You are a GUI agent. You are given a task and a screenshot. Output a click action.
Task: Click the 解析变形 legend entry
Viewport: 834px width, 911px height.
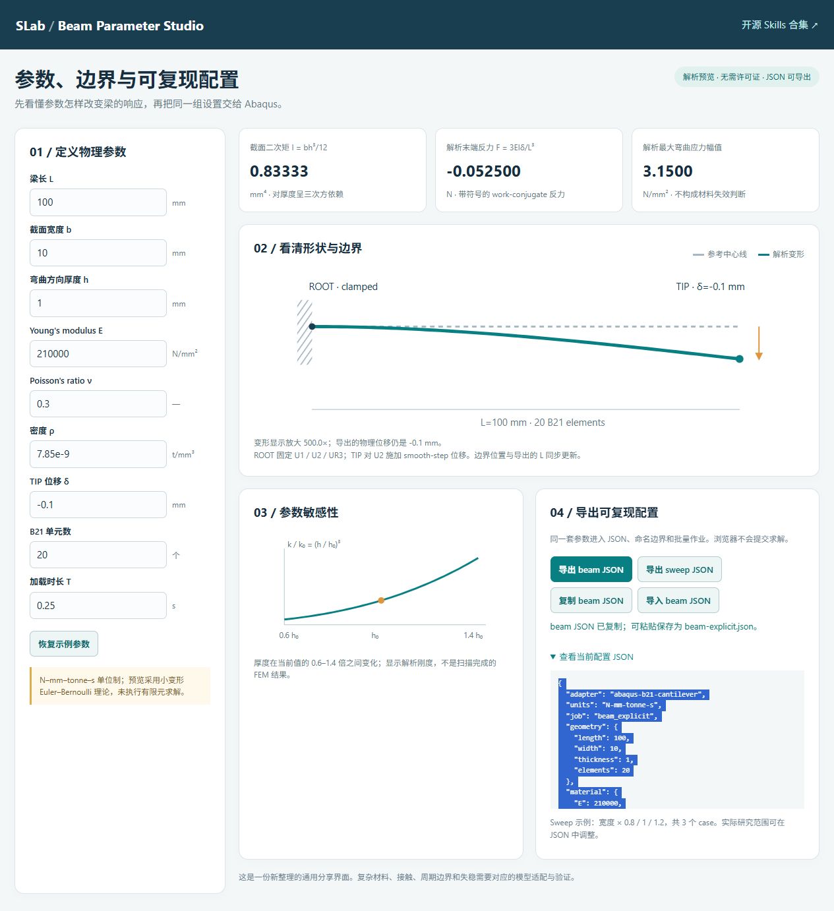tap(781, 254)
